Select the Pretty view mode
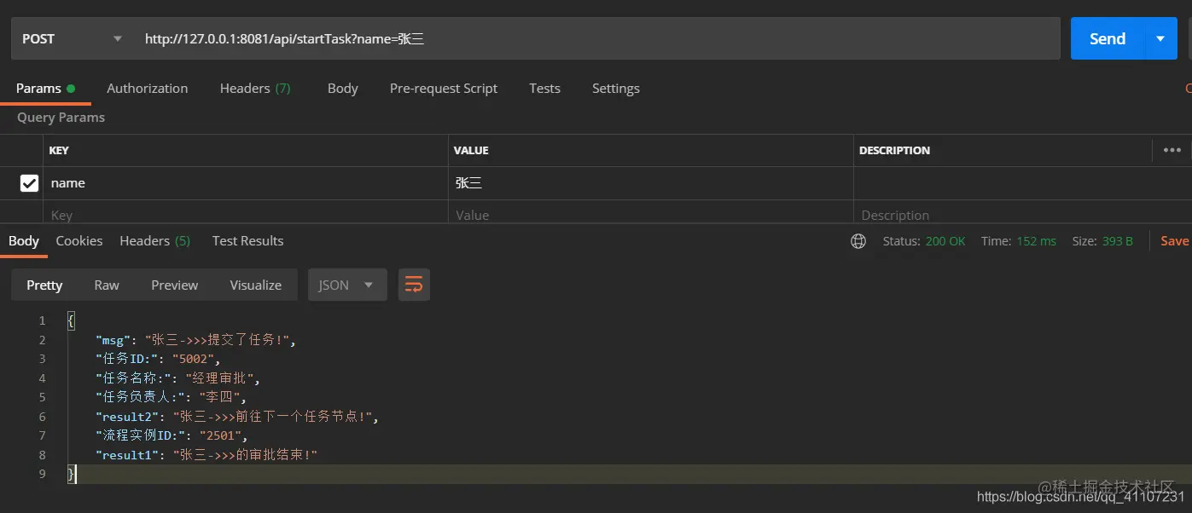Viewport: 1192px width, 513px height. [x=44, y=285]
